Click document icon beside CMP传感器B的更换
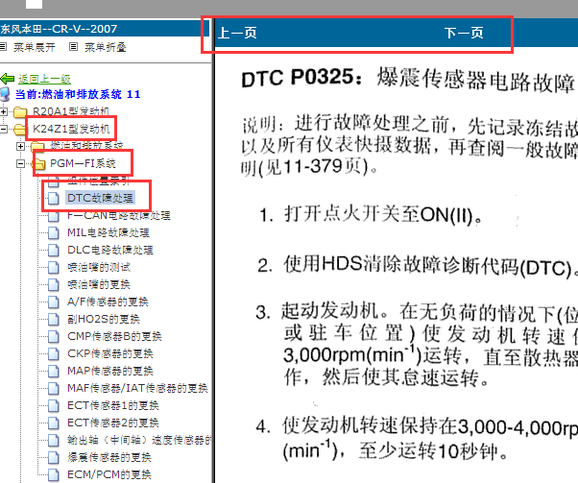 coord(54,337)
